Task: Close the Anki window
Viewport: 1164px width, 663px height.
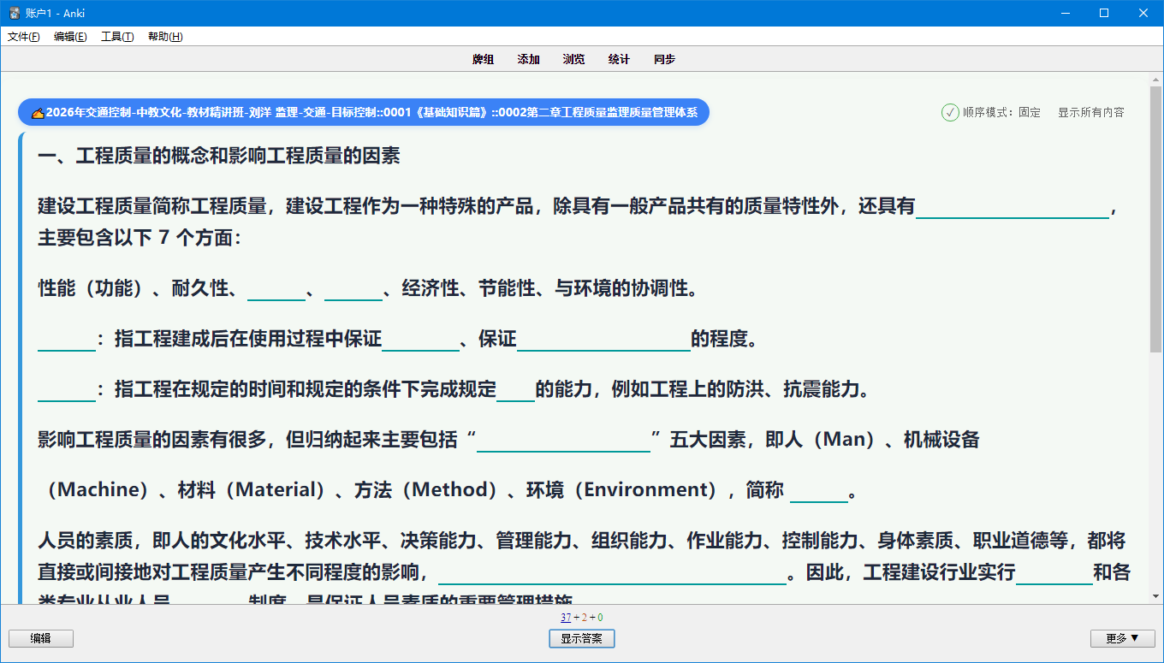Action: (1143, 13)
